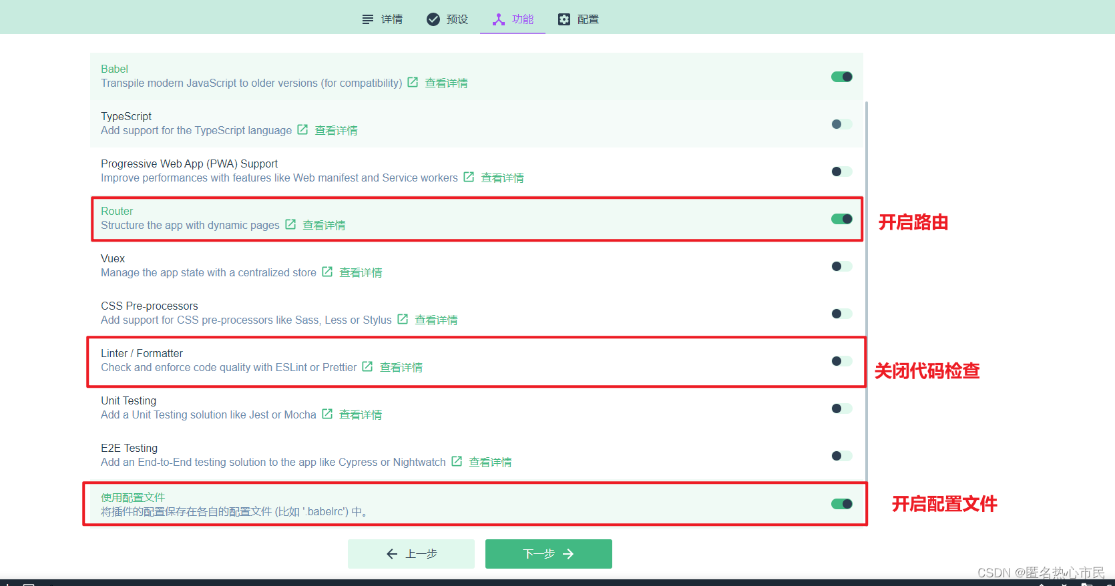Click the 下一步 next button
Image resolution: width=1115 pixels, height=586 pixels.
[x=548, y=554]
